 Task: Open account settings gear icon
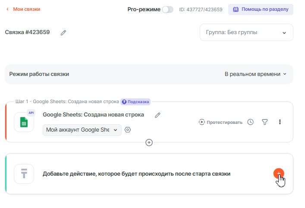pyautogui.click(x=128, y=130)
